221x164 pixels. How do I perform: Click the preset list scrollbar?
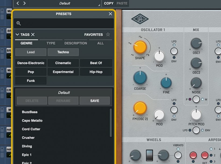point(111,123)
